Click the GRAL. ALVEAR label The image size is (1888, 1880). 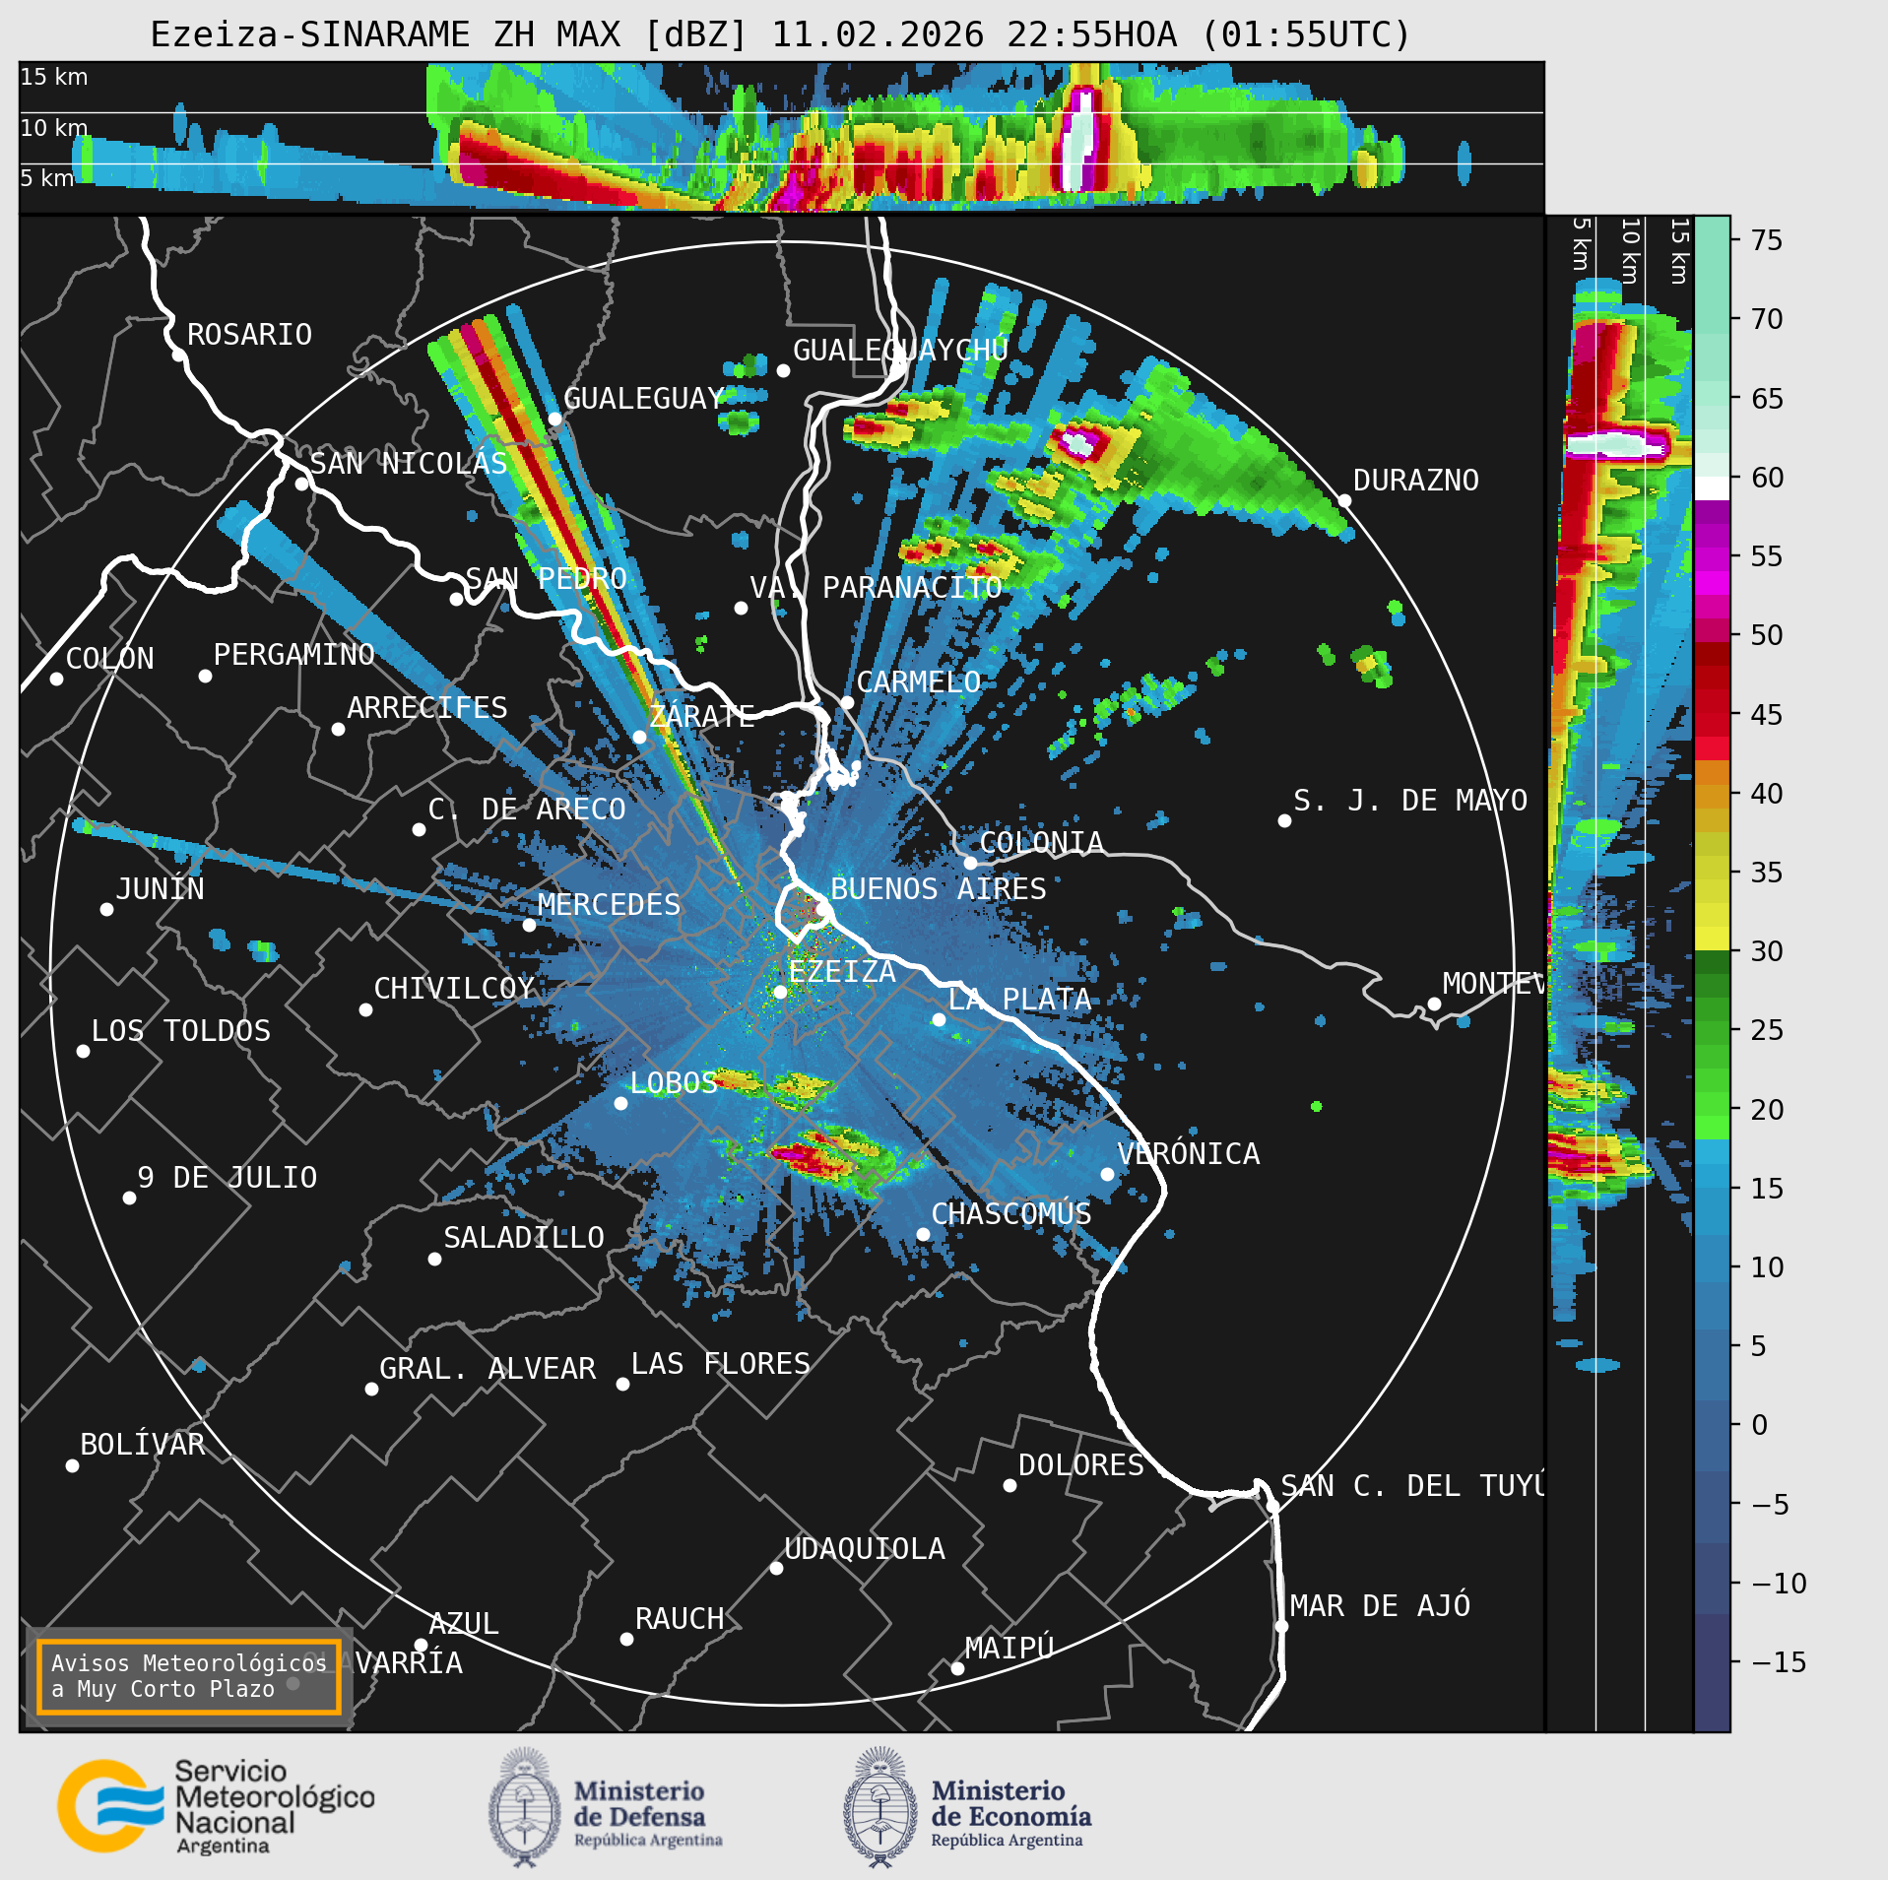point(488,1369)
